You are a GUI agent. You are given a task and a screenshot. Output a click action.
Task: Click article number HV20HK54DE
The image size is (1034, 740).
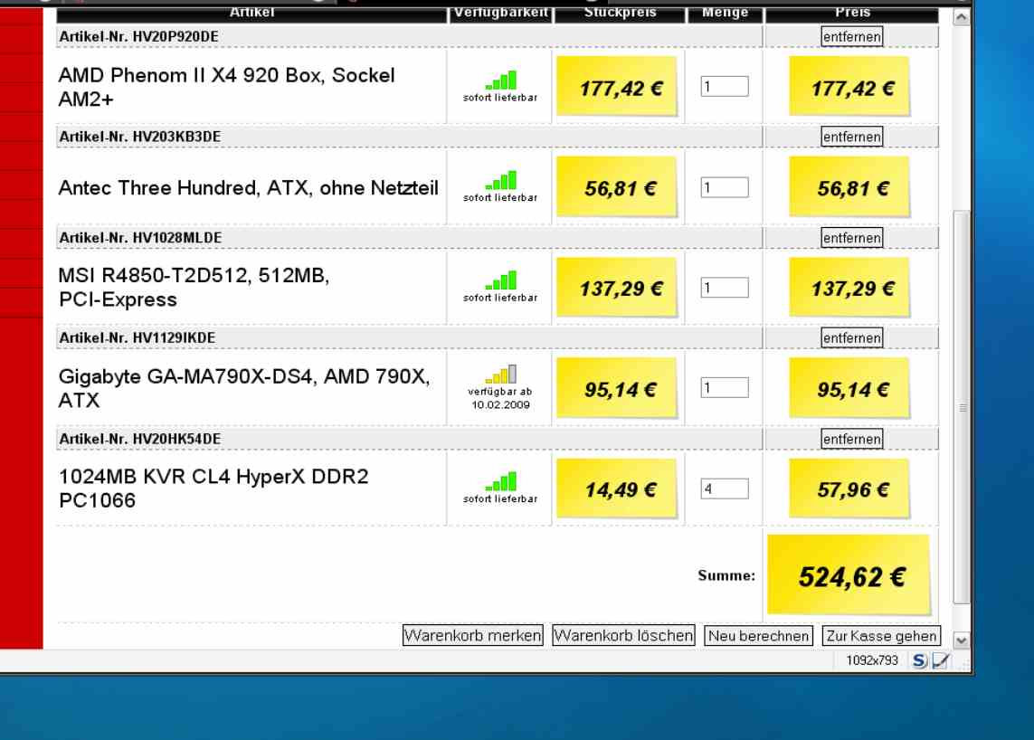pyautogui.click(x=176, y=440)
